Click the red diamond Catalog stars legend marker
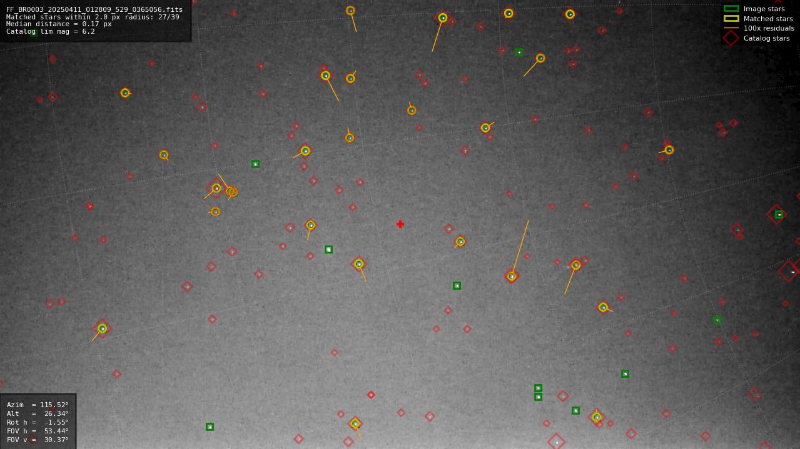Viewport: 800px width, 449px height. tap(731, 38)
